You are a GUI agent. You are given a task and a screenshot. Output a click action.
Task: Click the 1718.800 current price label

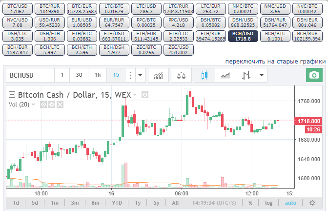(308, 121)
